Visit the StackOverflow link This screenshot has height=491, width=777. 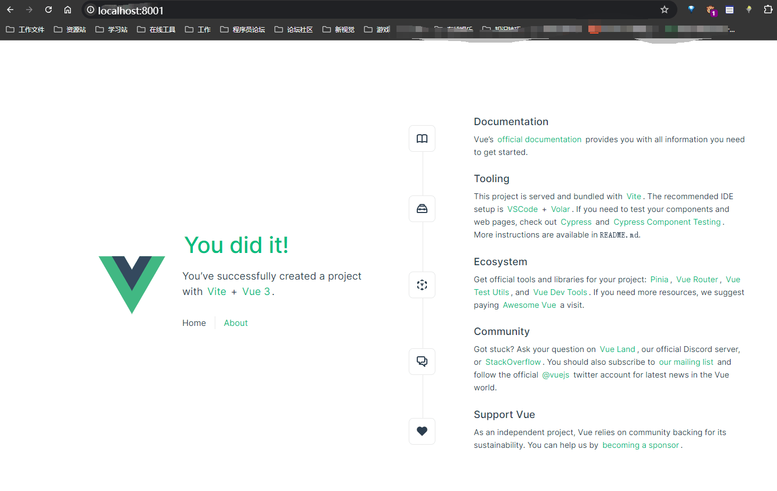pyautogui.click(x=513, y=362)
